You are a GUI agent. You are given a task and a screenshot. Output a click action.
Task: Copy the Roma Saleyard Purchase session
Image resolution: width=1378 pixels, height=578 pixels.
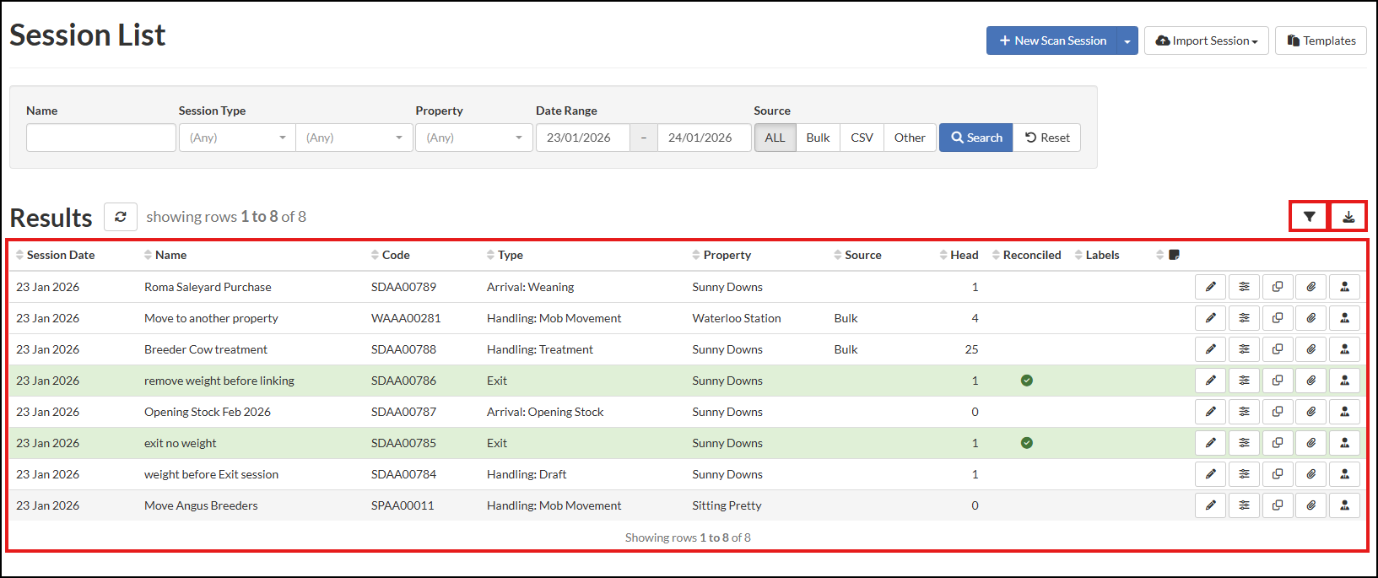click(1278, 287)
